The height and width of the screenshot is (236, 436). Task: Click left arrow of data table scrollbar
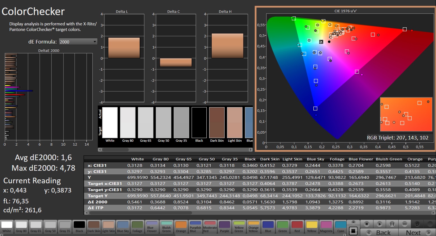[86, 213]
